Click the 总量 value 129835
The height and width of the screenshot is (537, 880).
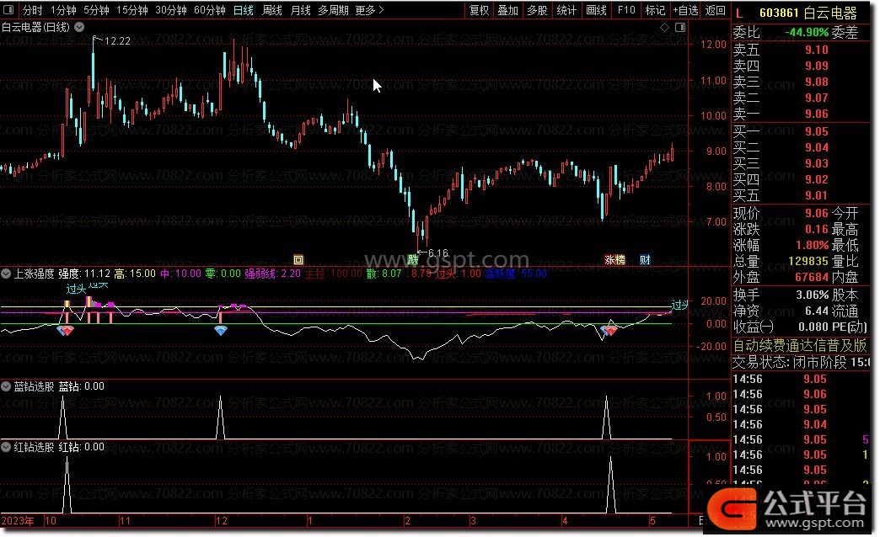(808, 261)
